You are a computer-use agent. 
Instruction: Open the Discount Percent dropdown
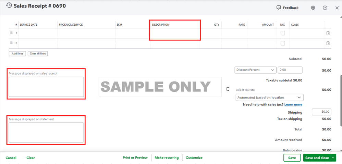255,70
